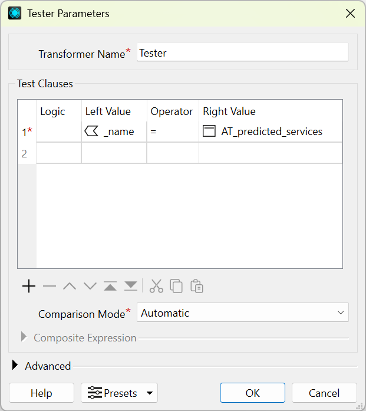Viewport: 366px width, 411px height.
Task: Click the Transformer Name input field
Action: pyautogui.click(x=243, y=52)
